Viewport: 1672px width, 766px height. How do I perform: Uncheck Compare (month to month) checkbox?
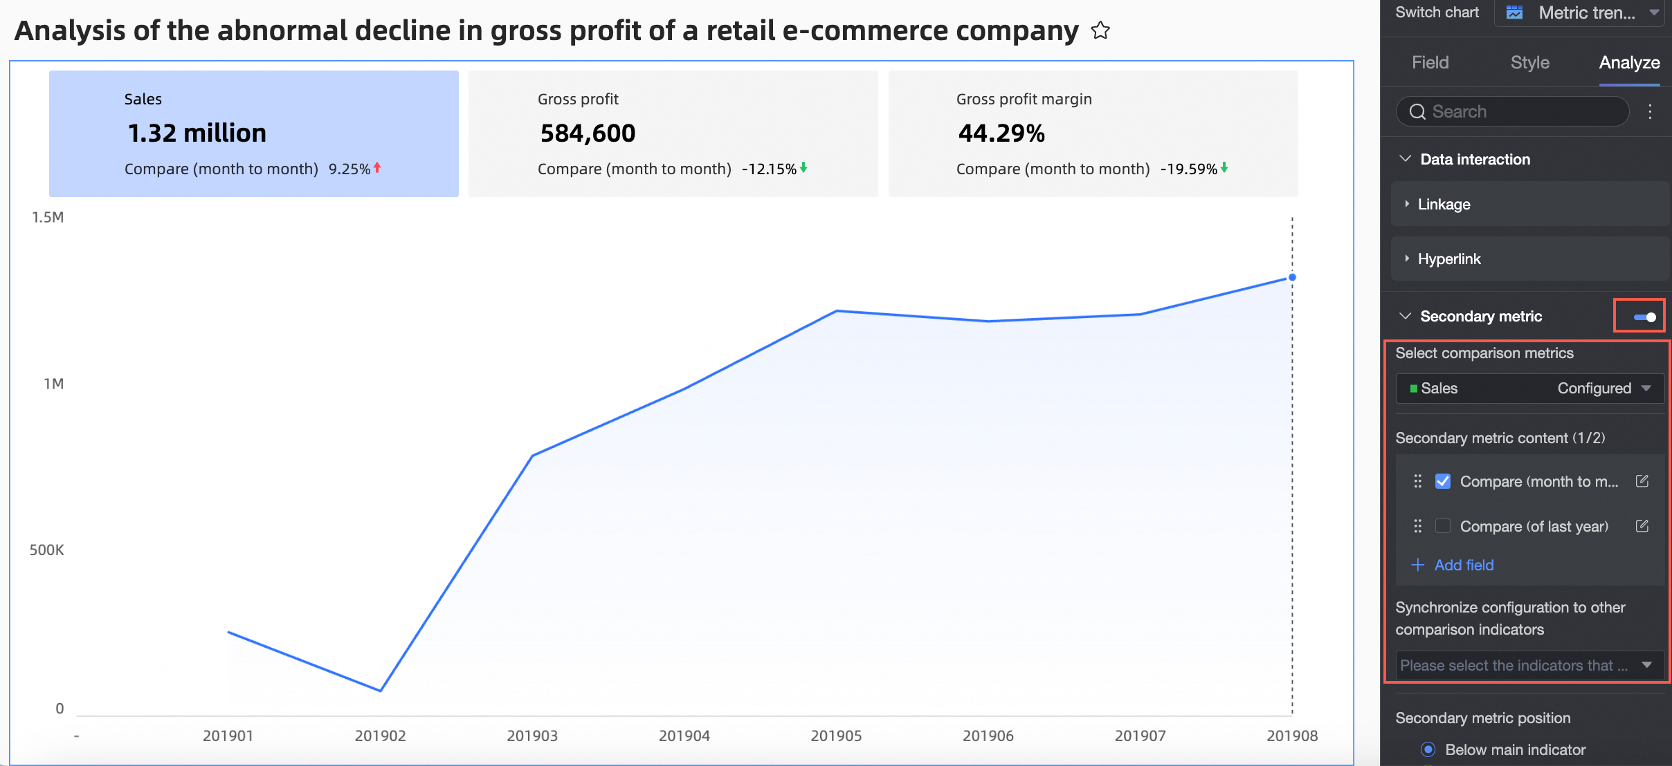pyautogui.click(x=1443, y=481)
